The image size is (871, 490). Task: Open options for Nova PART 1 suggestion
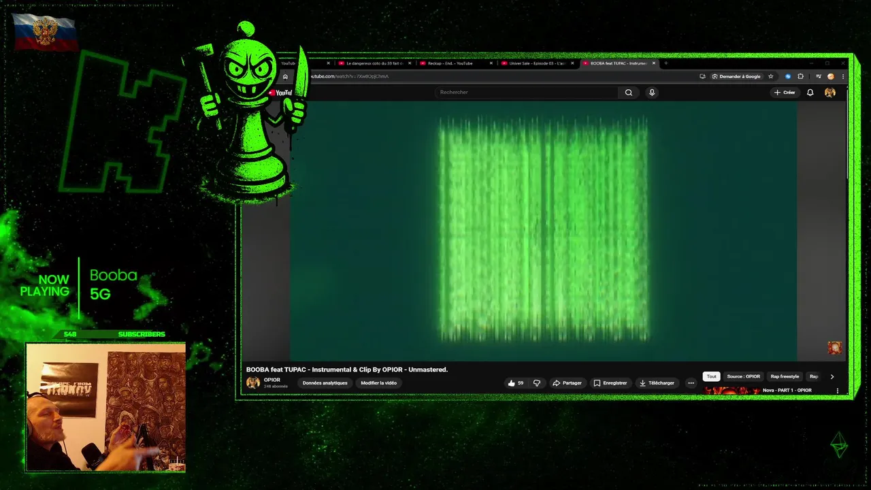point(837,391)
